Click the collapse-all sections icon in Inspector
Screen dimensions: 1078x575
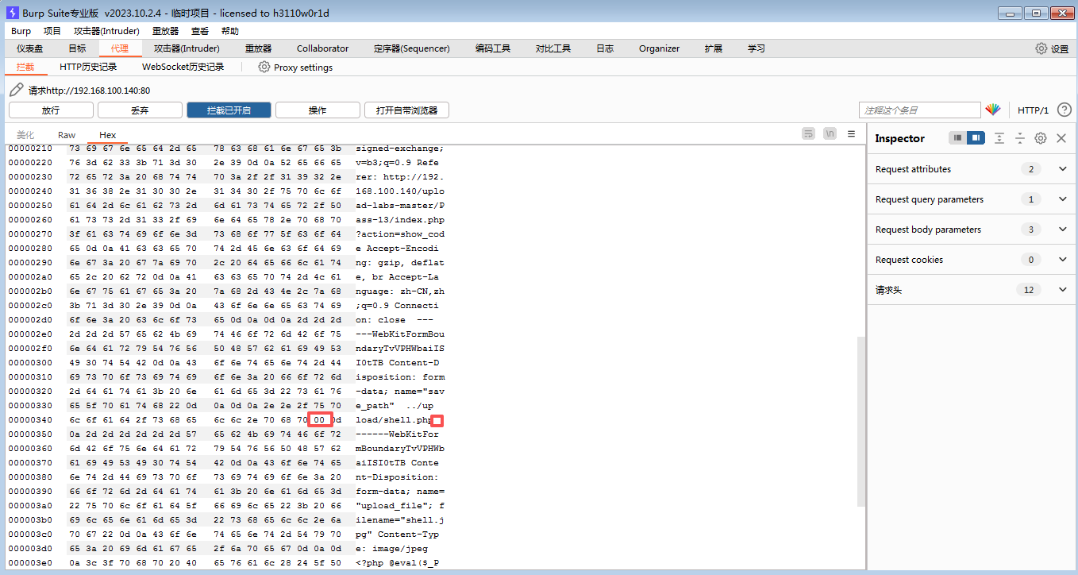[1020, 138]
